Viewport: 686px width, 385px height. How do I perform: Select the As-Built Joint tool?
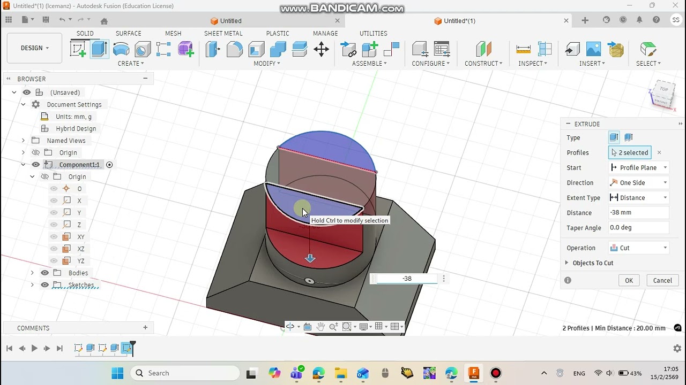coord(392,49)
